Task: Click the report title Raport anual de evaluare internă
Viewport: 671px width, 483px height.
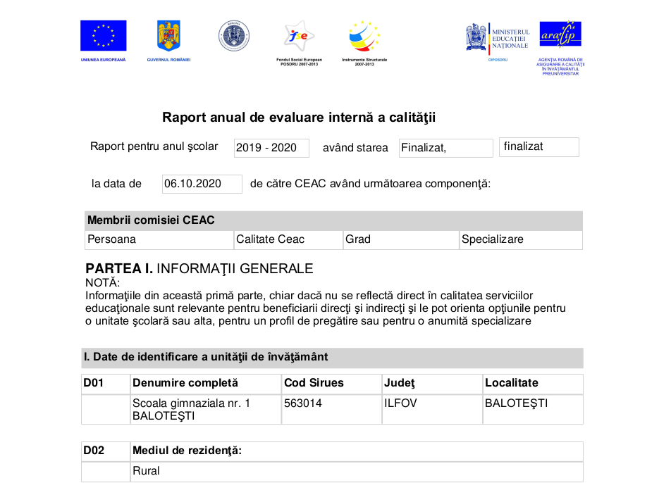Action: 299,117
